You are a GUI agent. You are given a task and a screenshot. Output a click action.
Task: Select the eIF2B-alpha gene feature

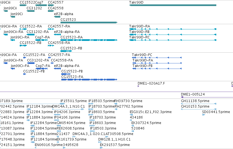pyautogui.click(x=57, y=17)
